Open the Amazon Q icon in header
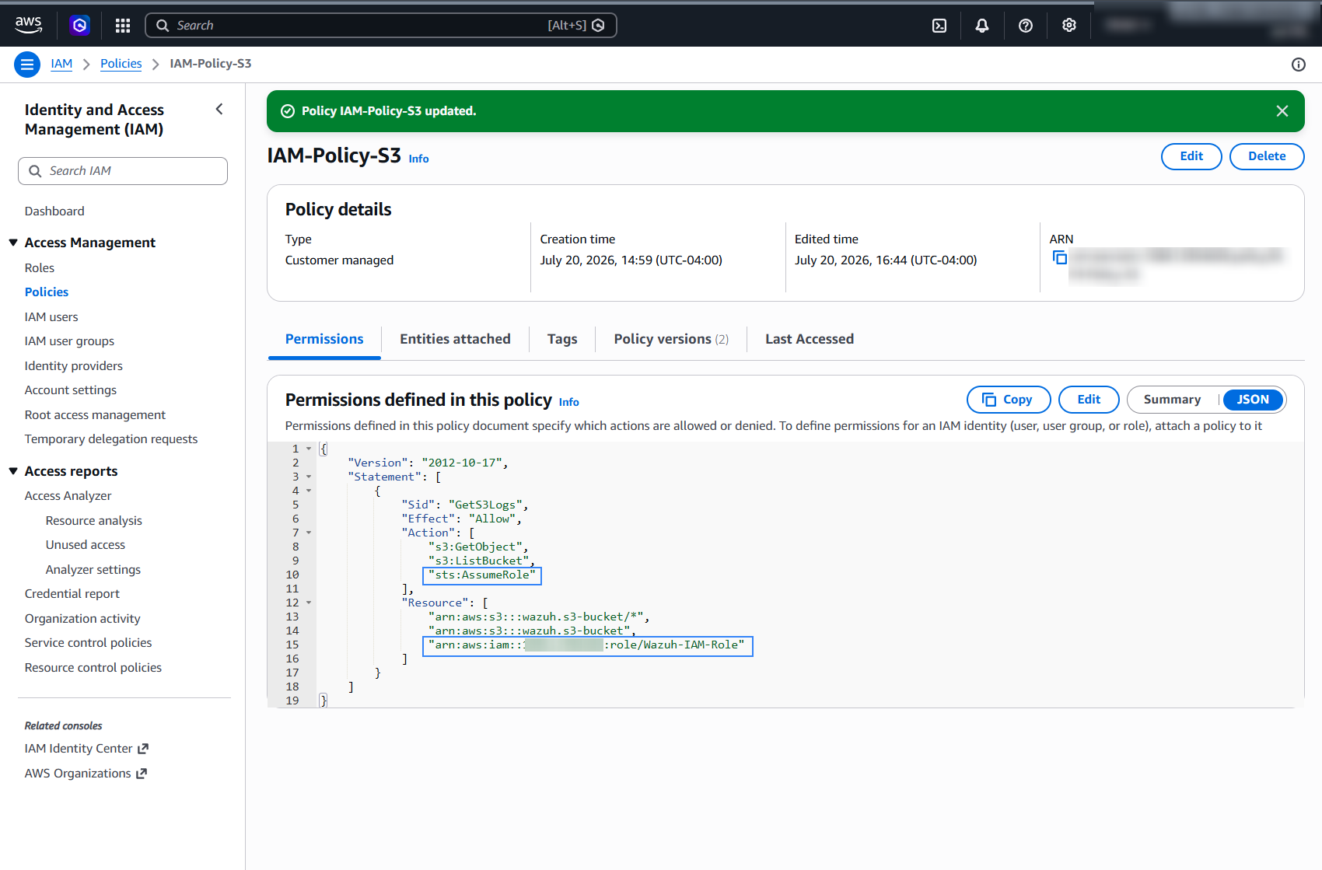Image resolution: width=1322 pixels, height=870 pixels. coord(79,26)
